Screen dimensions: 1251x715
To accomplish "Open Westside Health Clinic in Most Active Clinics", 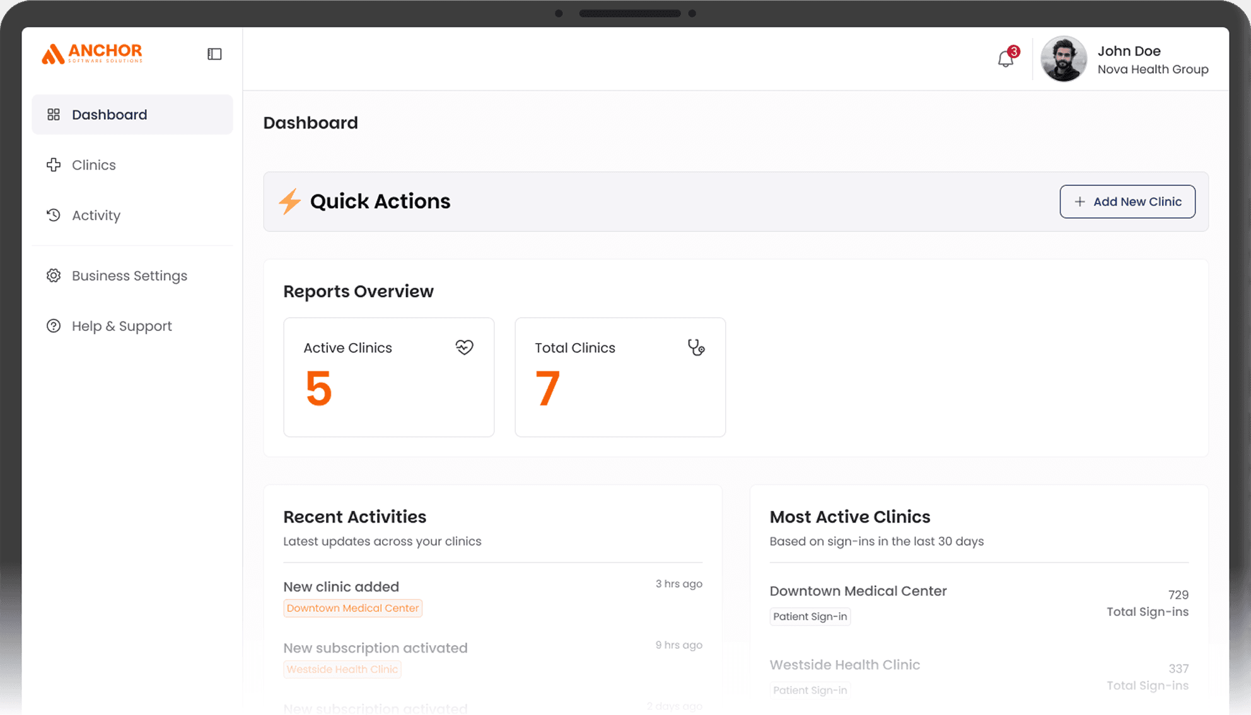I will coord(844,665).
